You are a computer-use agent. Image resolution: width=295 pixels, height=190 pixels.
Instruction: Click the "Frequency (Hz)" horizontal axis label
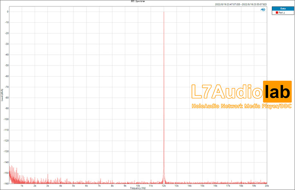coord(138,188)
